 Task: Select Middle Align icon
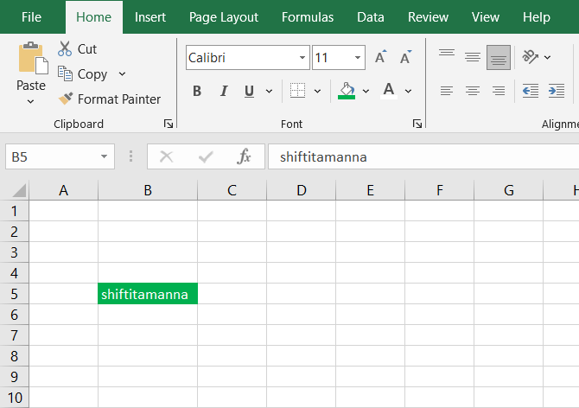(473, 57)
